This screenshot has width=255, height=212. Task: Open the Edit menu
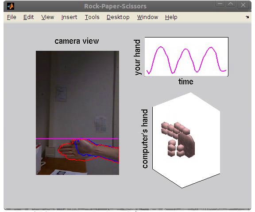pos(28,17)
